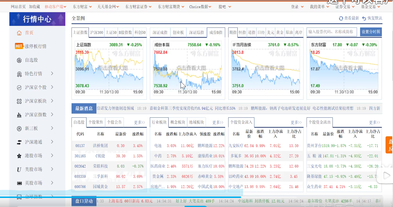Select the 深证成指 tab
This screenshot has height=207, width=393.
coord(160,32)
